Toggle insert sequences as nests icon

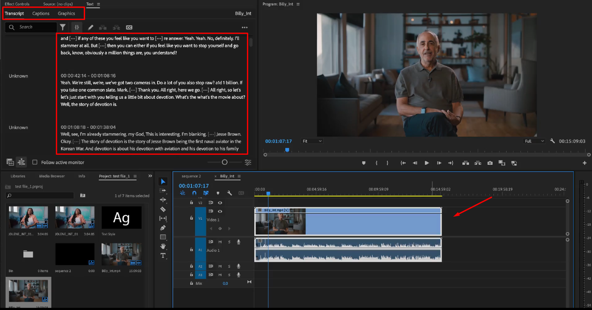click(183, 193)
